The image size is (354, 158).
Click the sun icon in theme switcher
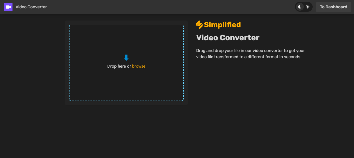[307, 6]
